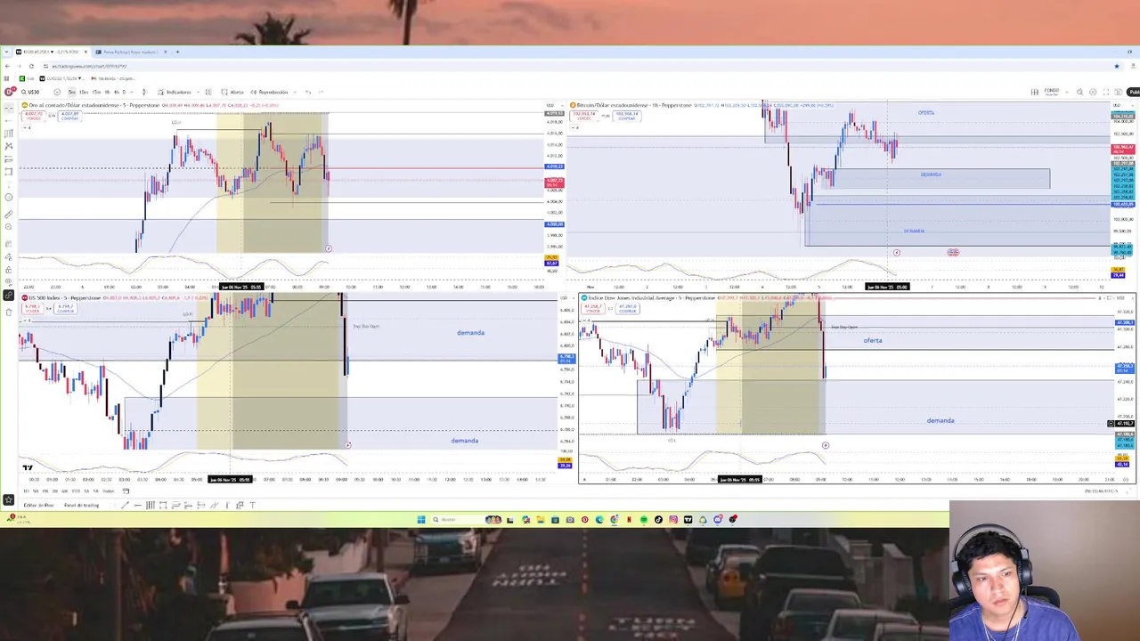Select the 1h timeframe
This screenshot has width=1140, height=641.
[107, 92]
